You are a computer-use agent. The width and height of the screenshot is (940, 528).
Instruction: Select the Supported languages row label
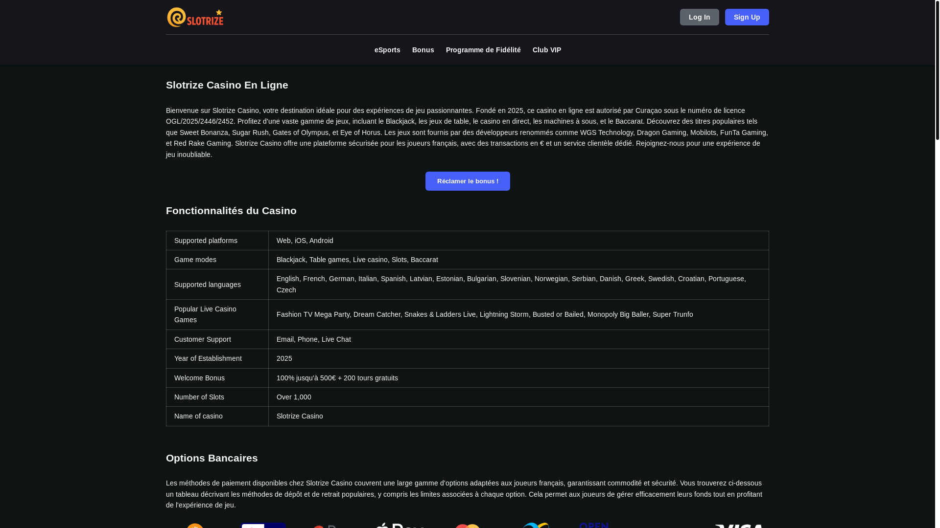207,285
